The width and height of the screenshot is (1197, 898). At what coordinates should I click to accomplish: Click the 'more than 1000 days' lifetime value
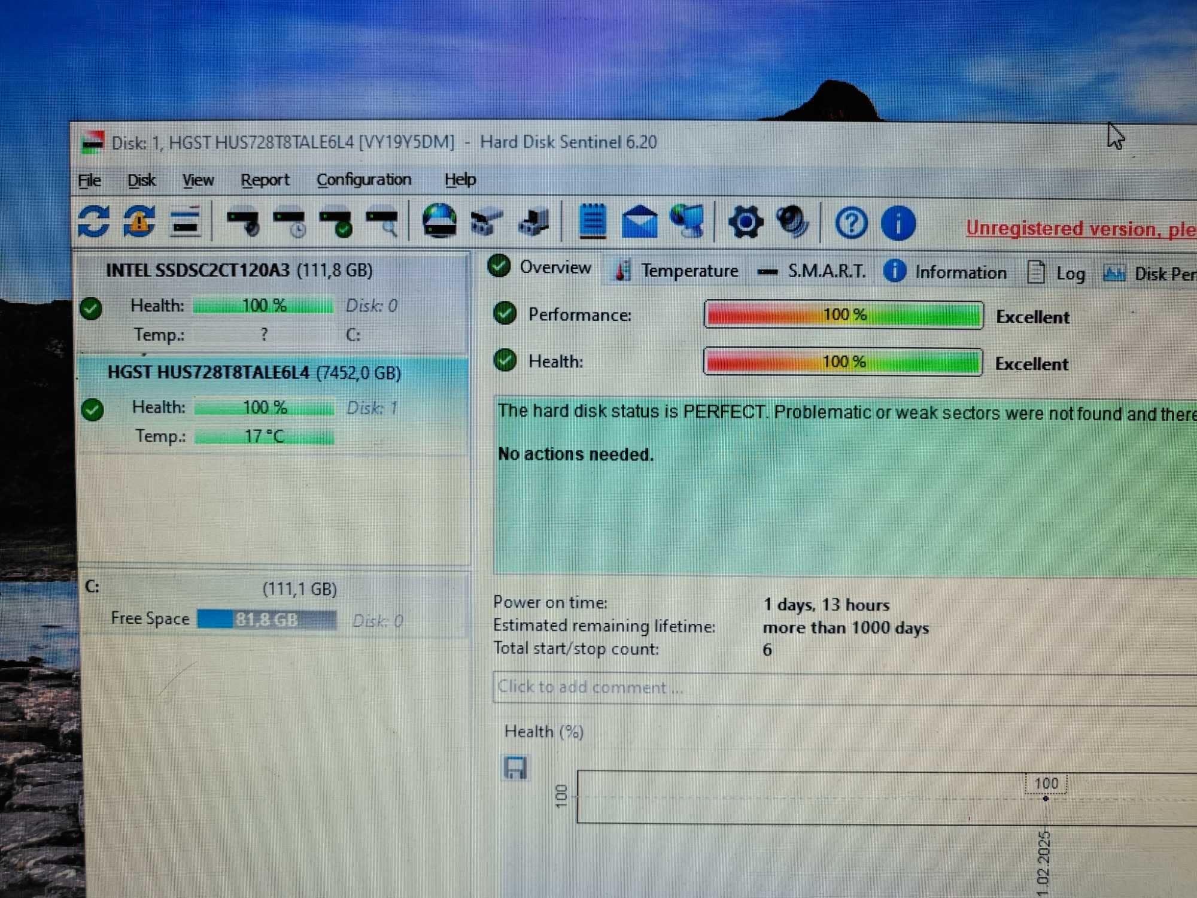click(x=846, y=628)
